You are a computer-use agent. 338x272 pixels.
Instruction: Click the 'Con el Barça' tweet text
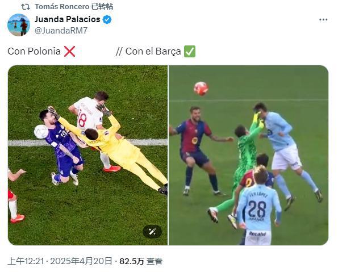153,51
